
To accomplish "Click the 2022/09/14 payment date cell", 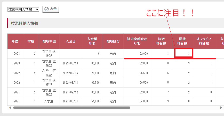I will [x=71, y=73].
